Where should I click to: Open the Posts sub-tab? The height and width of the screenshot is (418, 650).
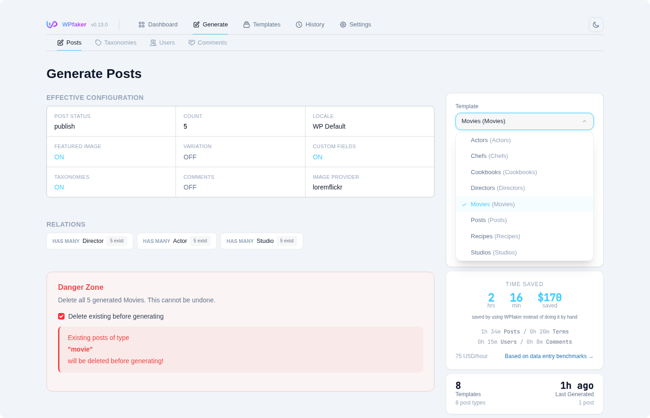click(x=69, y=42)
